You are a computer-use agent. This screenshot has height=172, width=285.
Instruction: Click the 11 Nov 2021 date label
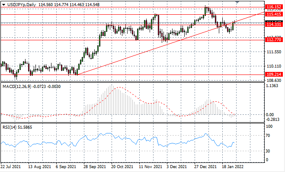(x=151, y=167)
